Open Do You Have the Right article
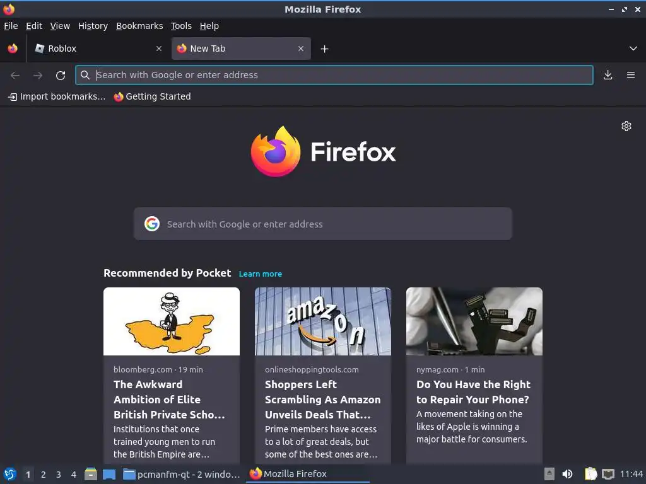This screenshot has height=484, width=646. click(473, 392)
